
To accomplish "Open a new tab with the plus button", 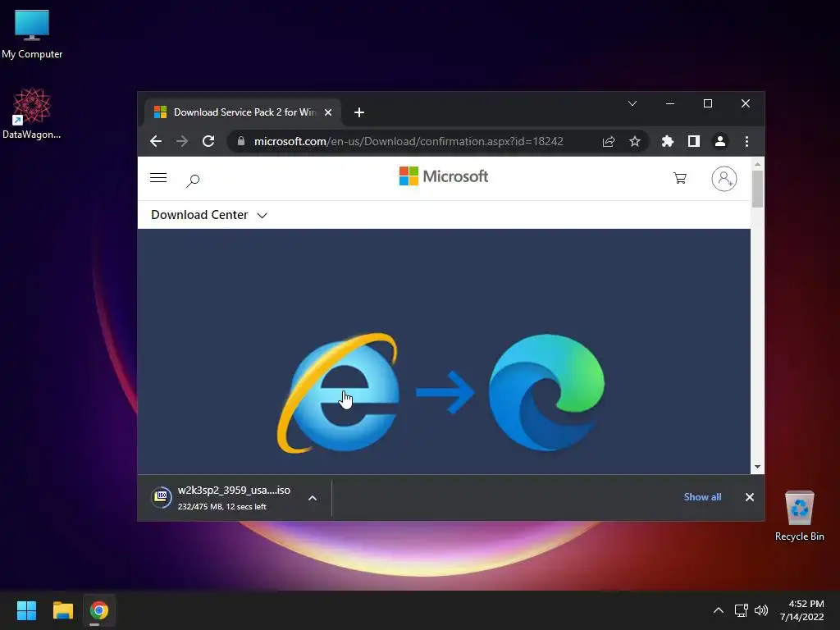I will coord(359,112).
